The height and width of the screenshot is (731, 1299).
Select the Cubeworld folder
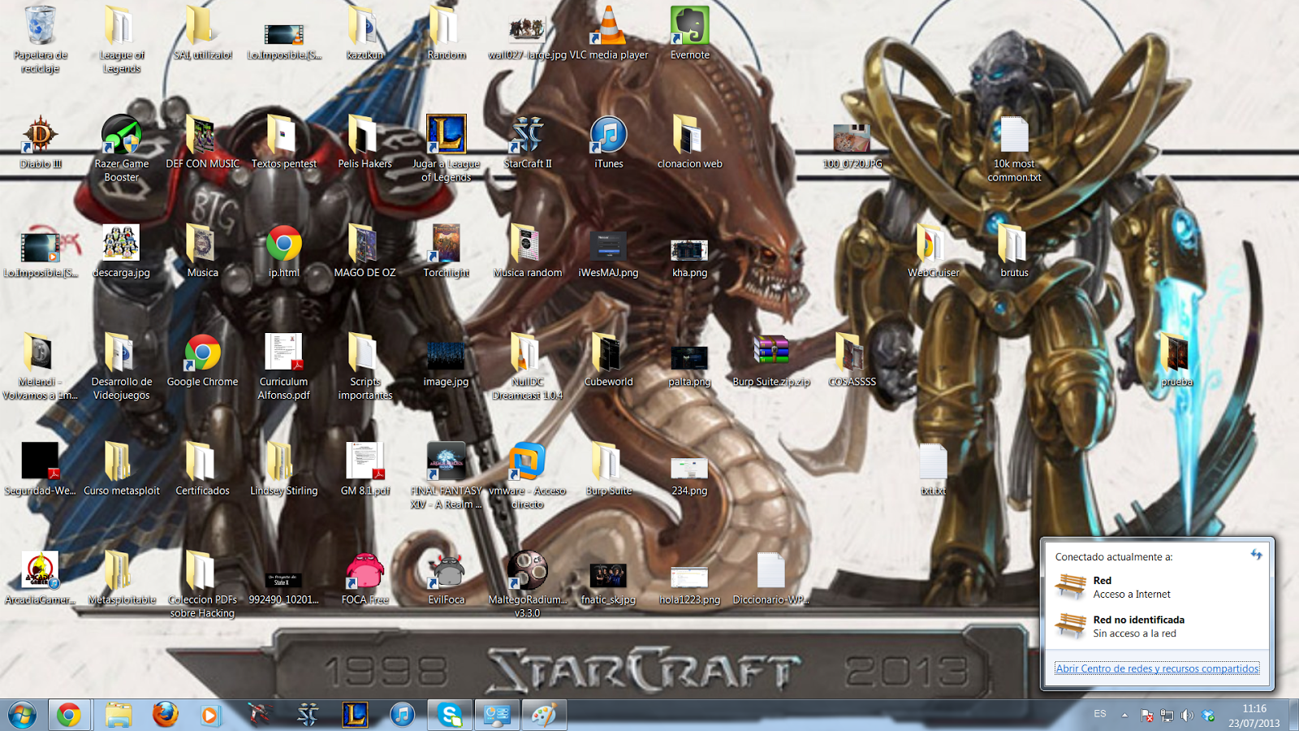609,360
